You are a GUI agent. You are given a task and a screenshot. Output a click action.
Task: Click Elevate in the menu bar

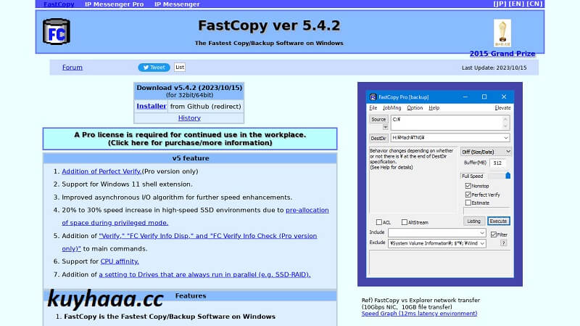(502, 107)
